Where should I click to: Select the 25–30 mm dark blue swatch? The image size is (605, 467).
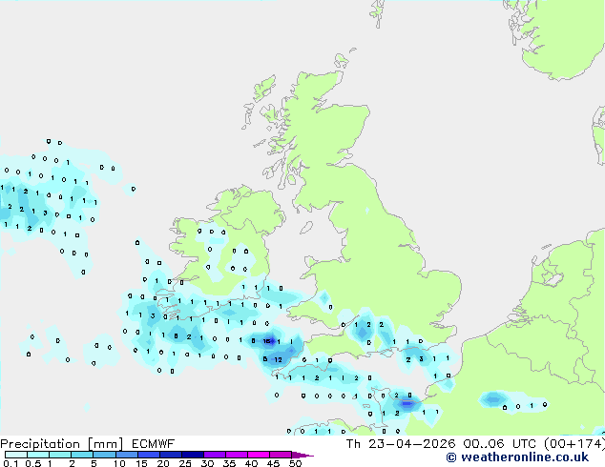192,455
